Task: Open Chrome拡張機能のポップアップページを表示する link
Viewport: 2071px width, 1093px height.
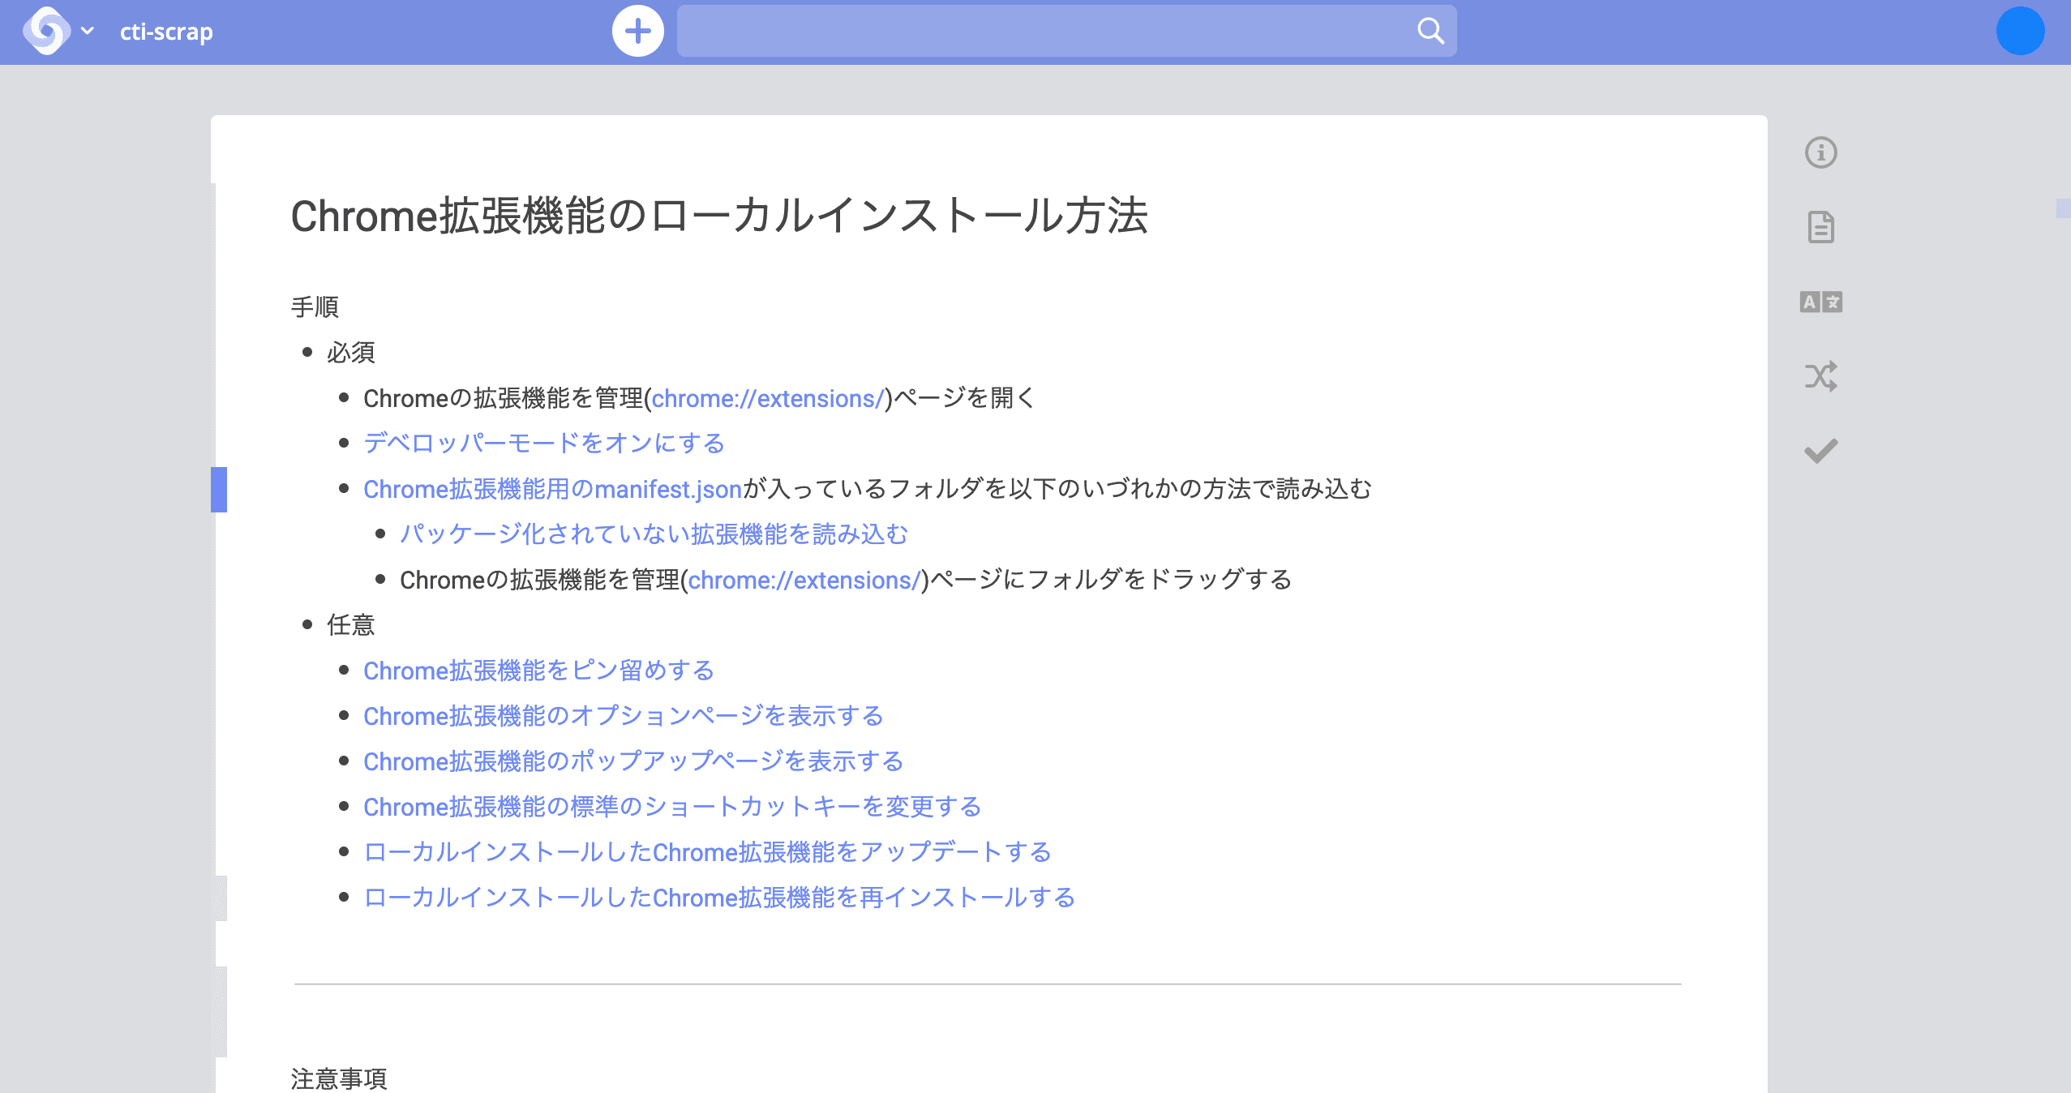Action: [633, 761]
